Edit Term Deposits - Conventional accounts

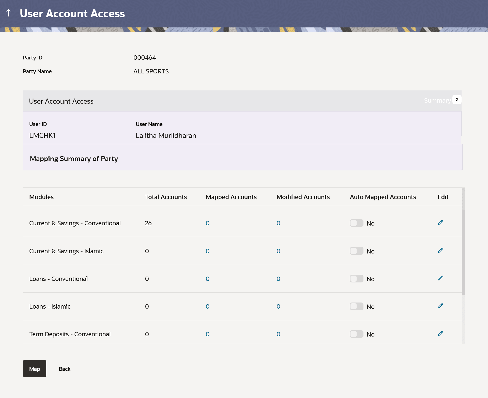pyautogui.click(x=440, y=333)
